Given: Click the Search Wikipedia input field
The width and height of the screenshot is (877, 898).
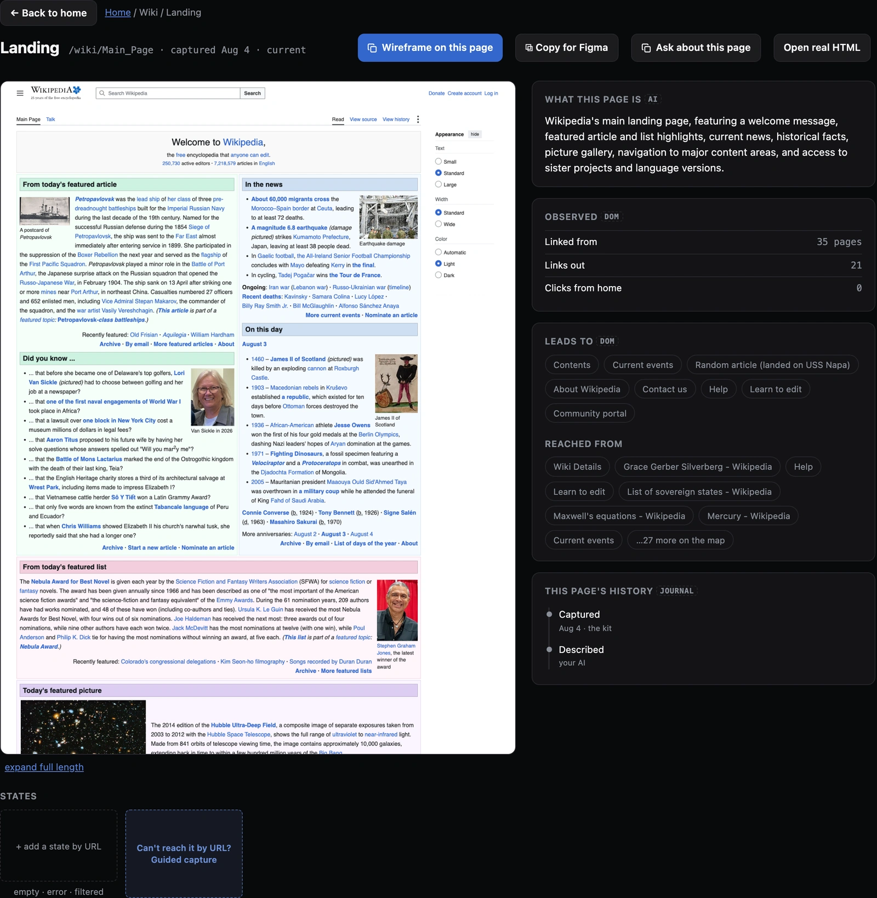Looking at the screenshot, I should (x=168, y=93).
